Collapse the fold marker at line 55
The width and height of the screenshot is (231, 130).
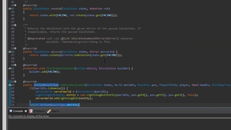click(x=15, y=48)
